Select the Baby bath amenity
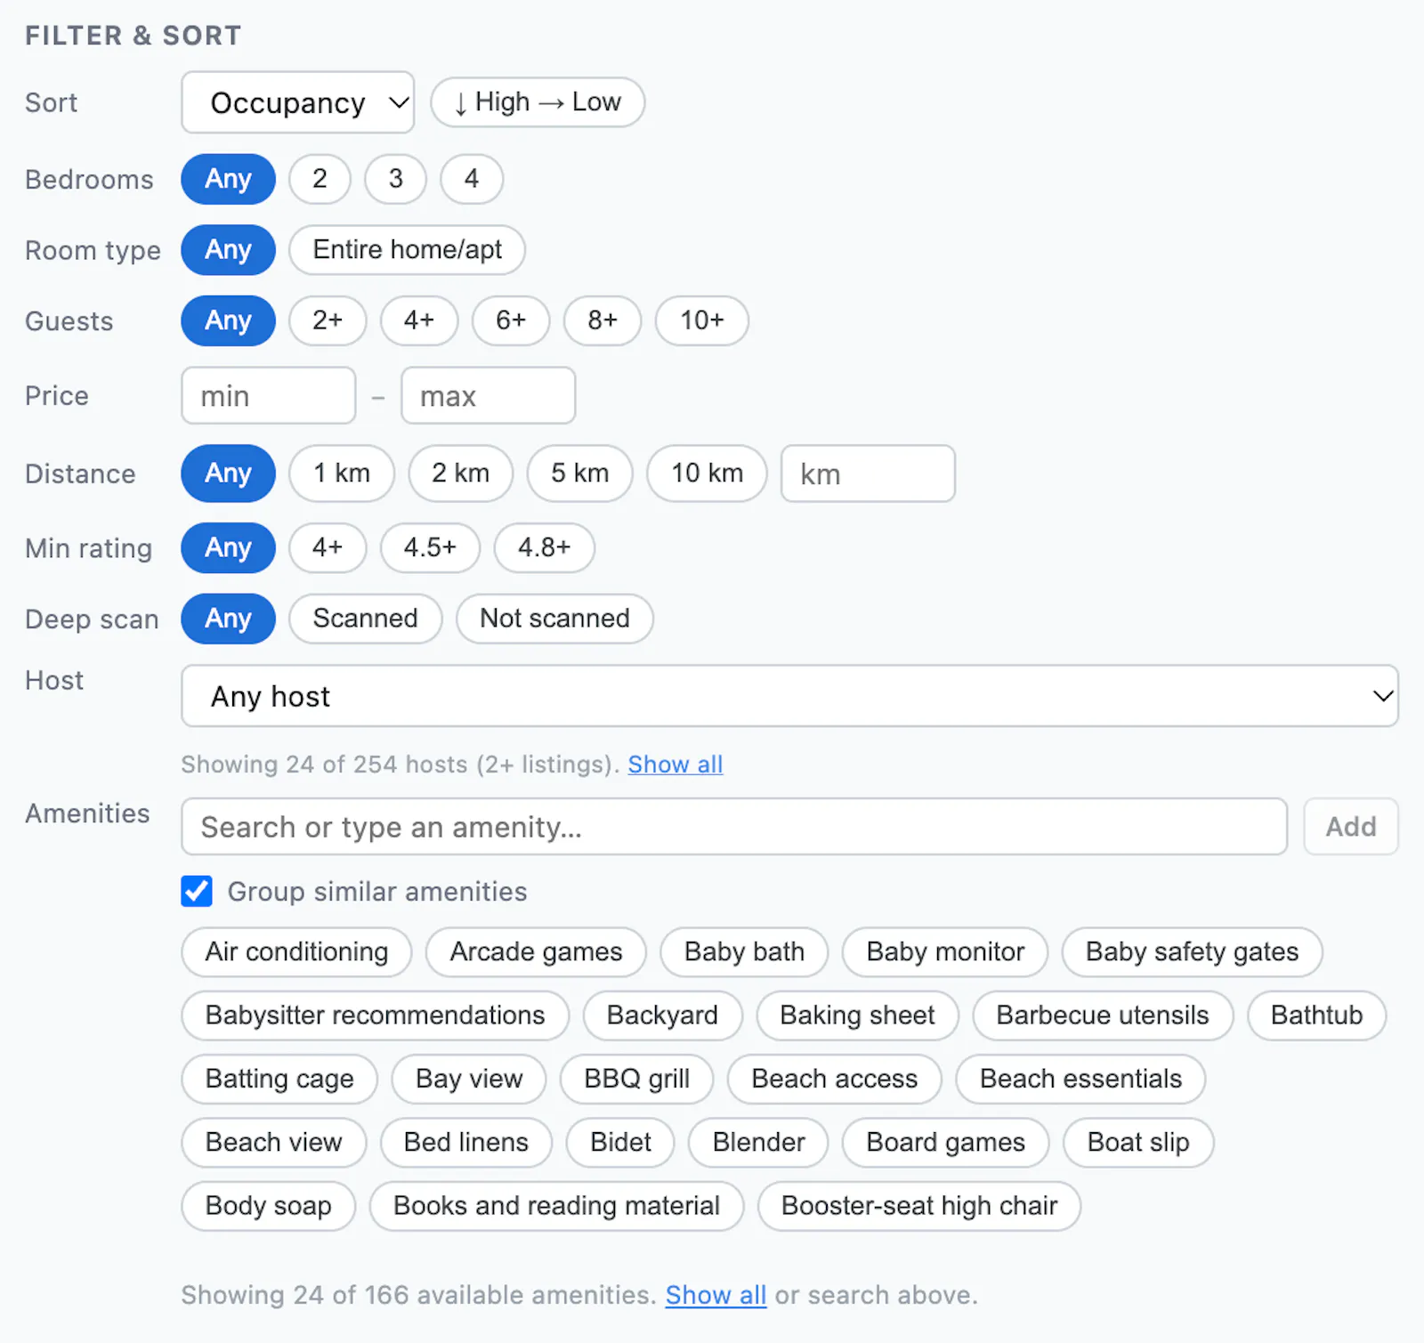1424x1343 pixels. tap(744, 952)
